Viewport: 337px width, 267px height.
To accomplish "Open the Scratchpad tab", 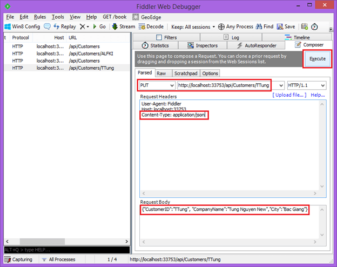I will tap(186, 74).
